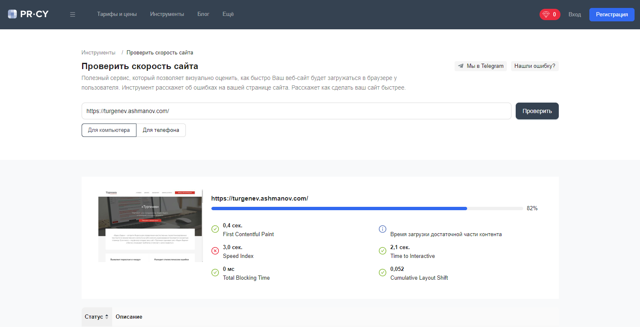Image resolution: width=640 pixels, height=327 pixels.
Task: Click the Telegram paper plane icon
Action: tap(461, 66)
